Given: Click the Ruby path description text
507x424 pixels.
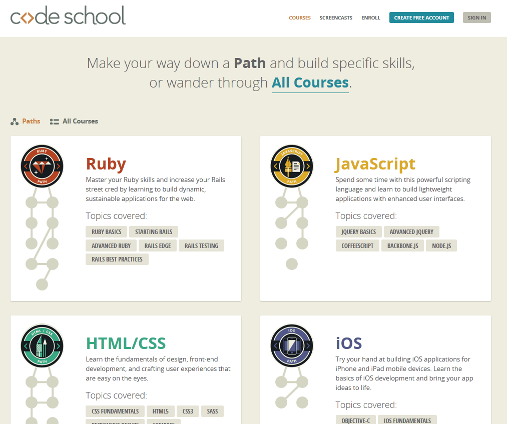Looking at the screenshot, I should pos(156,189).
